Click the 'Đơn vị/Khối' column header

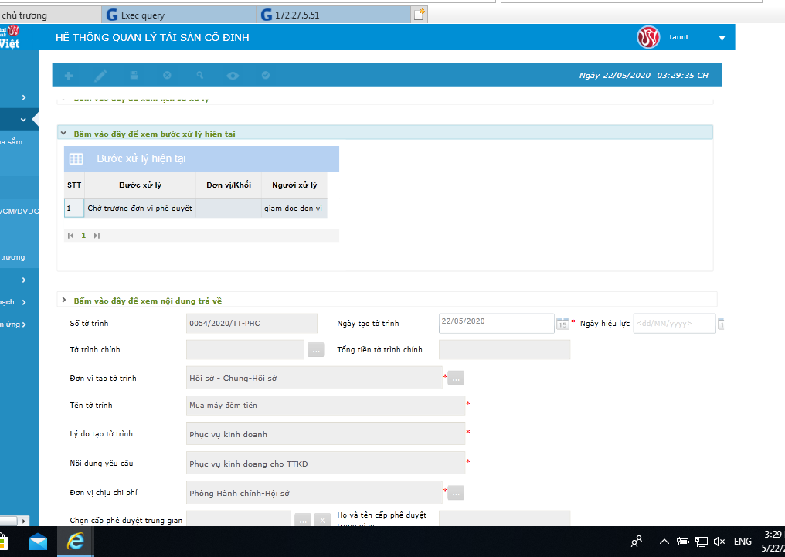click(228, 185)
